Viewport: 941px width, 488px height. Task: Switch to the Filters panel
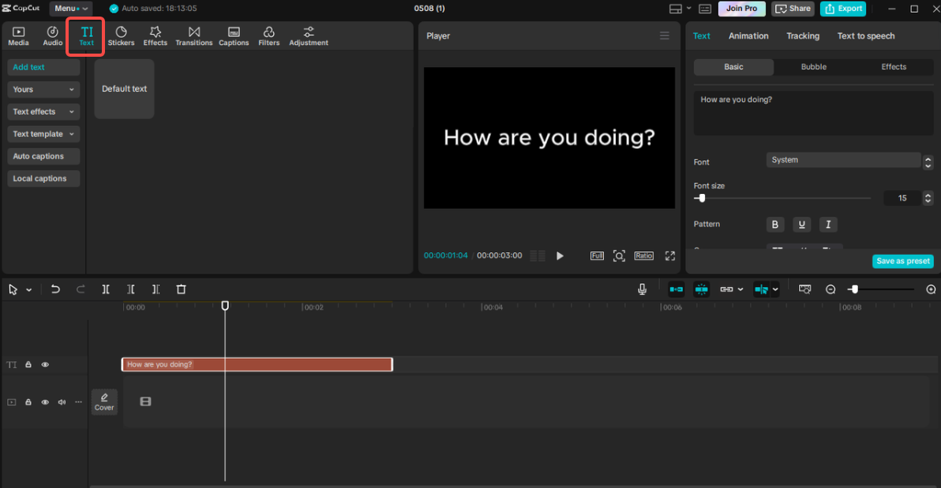point(268,35)
